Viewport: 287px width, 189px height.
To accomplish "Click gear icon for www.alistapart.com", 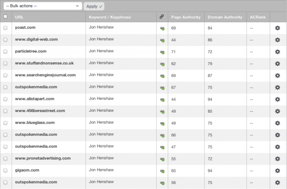I will [277, 99].
